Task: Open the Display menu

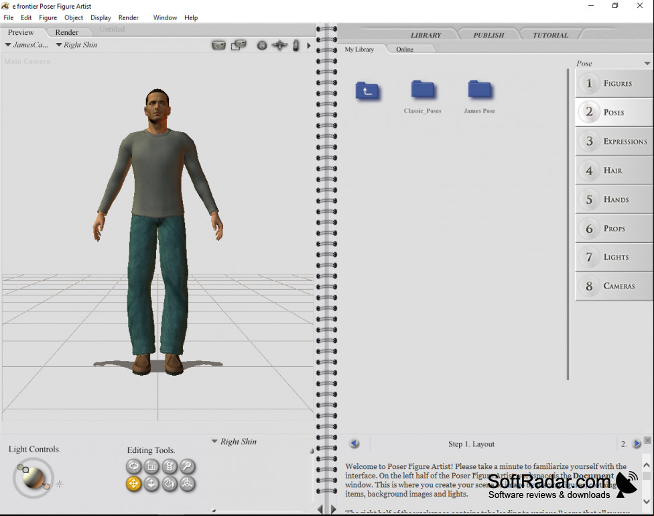Action: [101, 17]
